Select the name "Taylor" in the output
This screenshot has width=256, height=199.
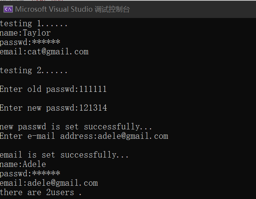point(37,33)
